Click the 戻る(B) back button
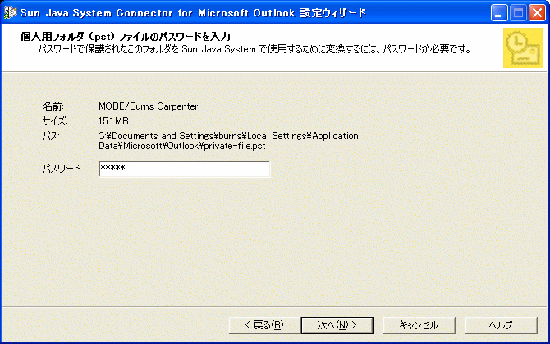550x344 pixels. [264, 325]
